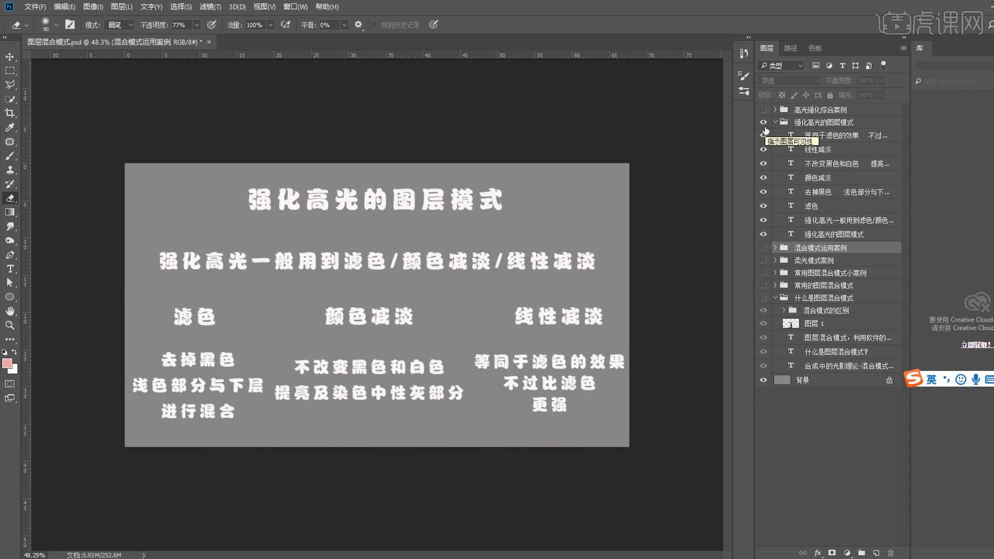The image size is (994, 559).
Task: Select the Lasso tool
Action: [x=10, y=84]
